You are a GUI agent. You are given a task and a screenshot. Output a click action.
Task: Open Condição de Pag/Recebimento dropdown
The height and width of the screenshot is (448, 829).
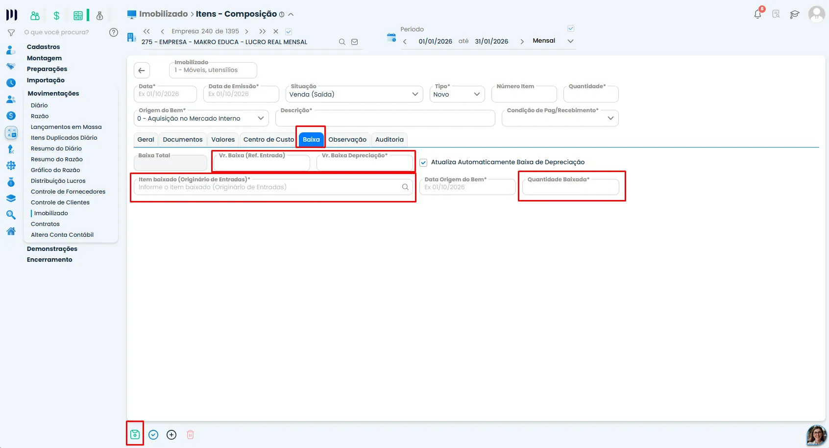(560, 118)
